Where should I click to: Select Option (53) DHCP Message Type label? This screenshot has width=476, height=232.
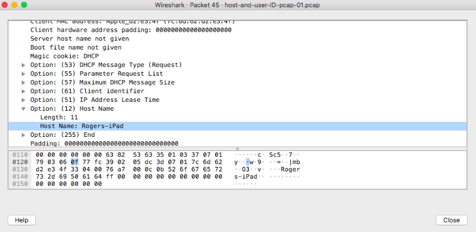106,65
